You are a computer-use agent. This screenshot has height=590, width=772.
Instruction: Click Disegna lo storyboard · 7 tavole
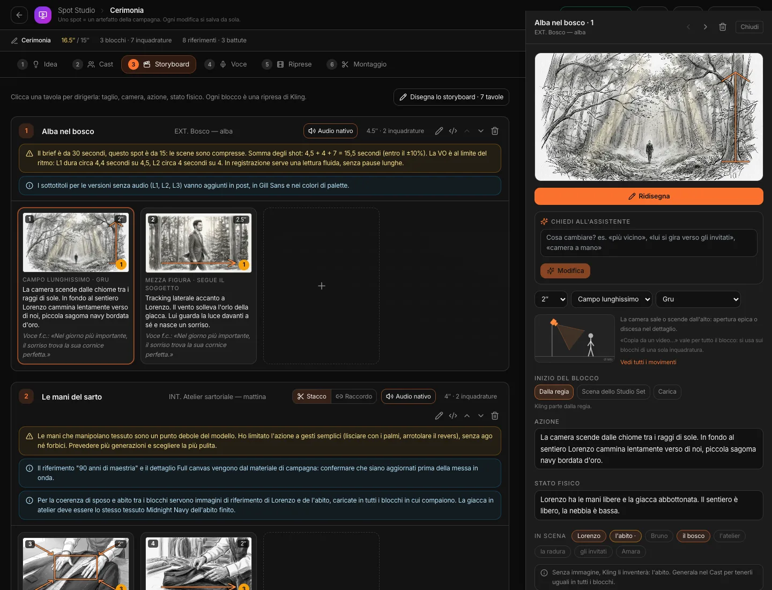[x=451, y=97]
